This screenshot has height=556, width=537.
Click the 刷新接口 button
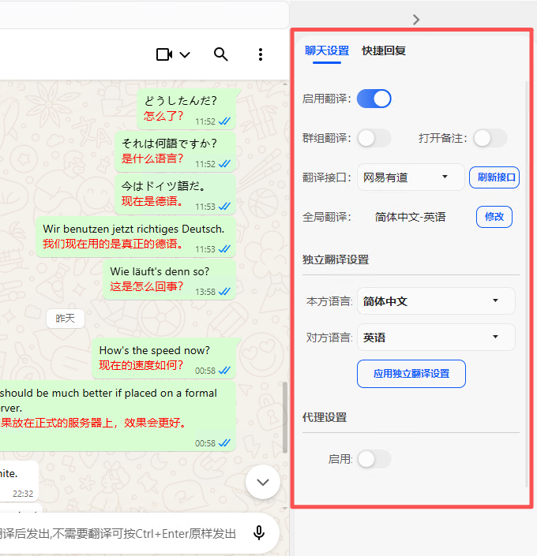494,177
